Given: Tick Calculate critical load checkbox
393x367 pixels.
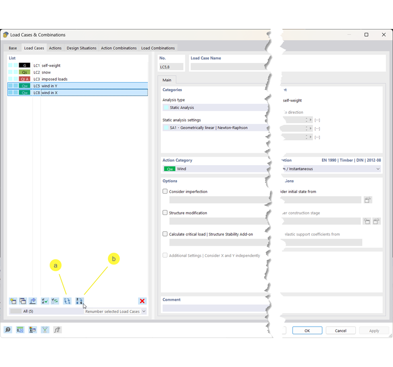Looking at the screenshot, I should click(165, 234).
